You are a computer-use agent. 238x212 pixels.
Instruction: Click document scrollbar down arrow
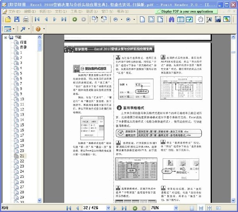pyautogui.click(x=233, y=200)
